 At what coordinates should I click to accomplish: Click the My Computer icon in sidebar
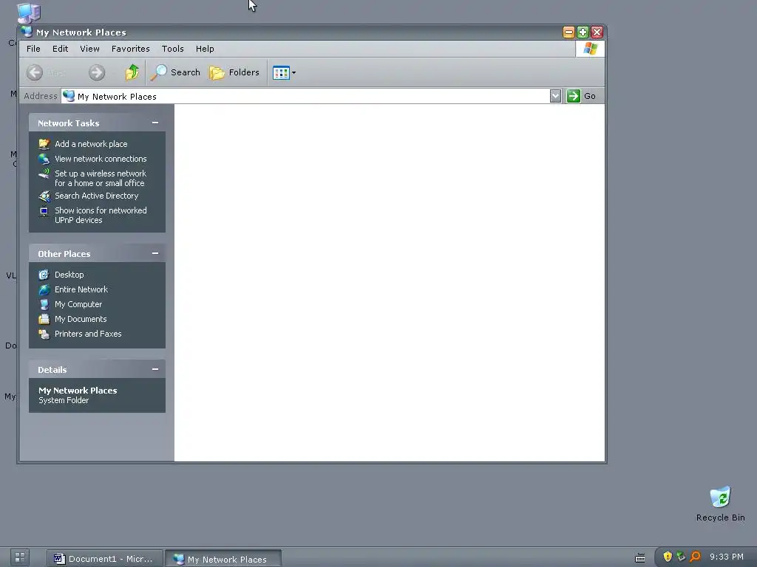click(x=44, y=304)
